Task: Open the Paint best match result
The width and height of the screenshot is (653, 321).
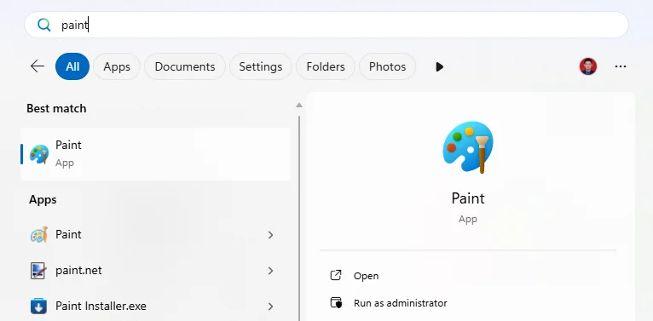Action: [155, 154]
